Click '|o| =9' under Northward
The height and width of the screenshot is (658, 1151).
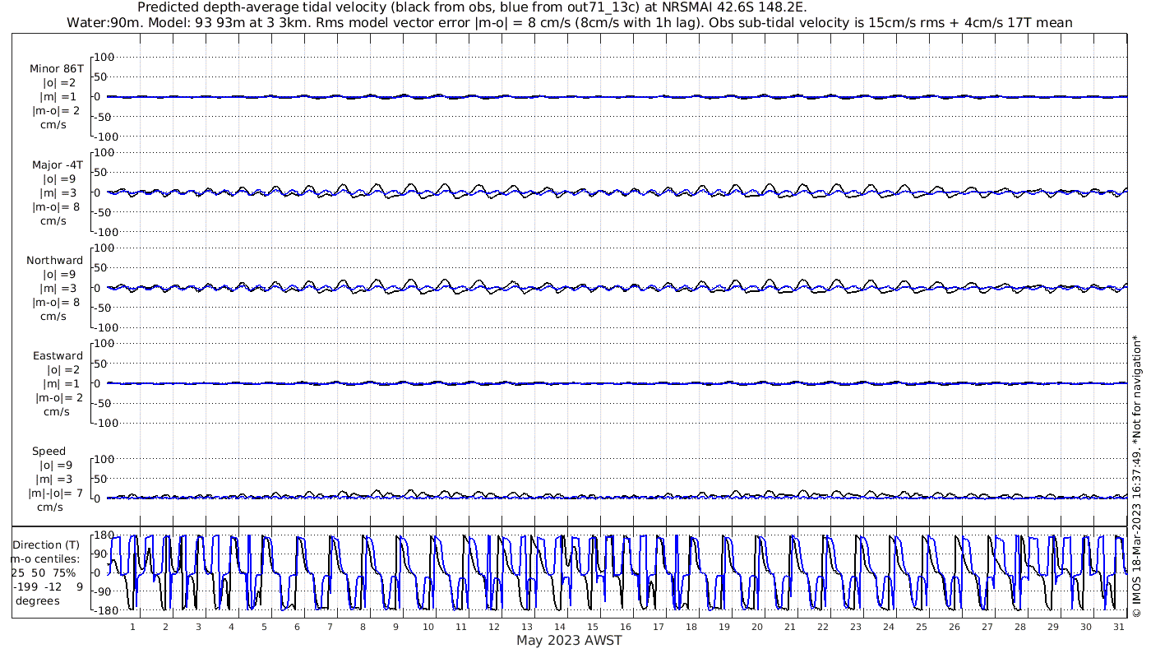coord(59,275)
